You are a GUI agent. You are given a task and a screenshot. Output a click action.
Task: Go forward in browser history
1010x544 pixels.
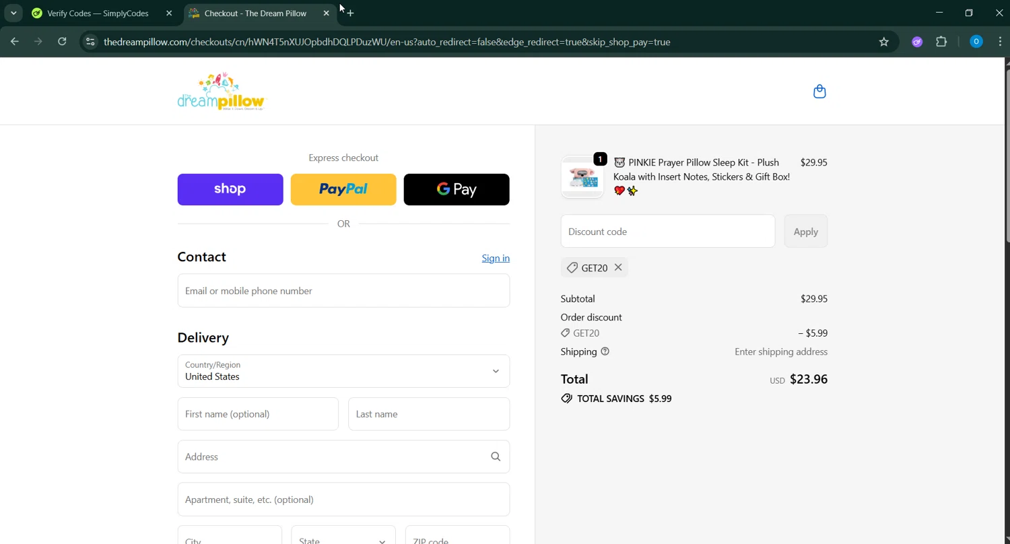[x=38, y=42]
